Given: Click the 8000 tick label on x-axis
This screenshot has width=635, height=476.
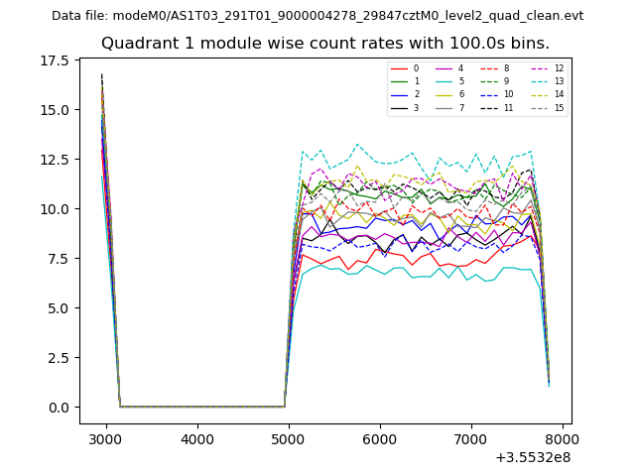Looking at the screenshot, I should coord(563,437).
